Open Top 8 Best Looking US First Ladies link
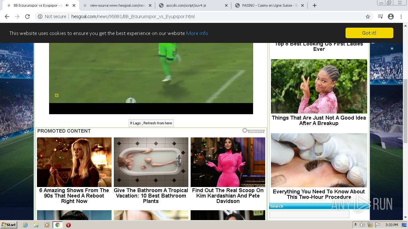The width and height of the screenshot is (408, 229). (x=319, y=46)
